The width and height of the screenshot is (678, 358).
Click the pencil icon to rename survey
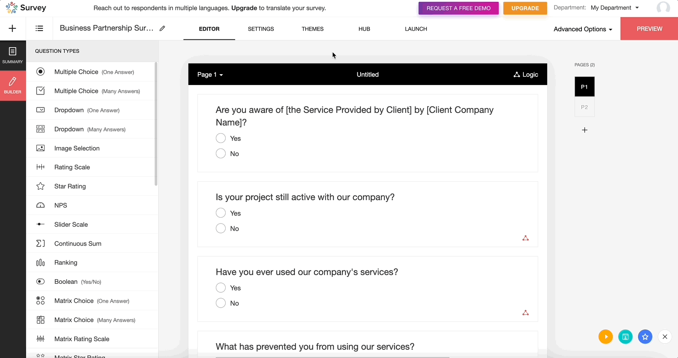coord(162,28)
